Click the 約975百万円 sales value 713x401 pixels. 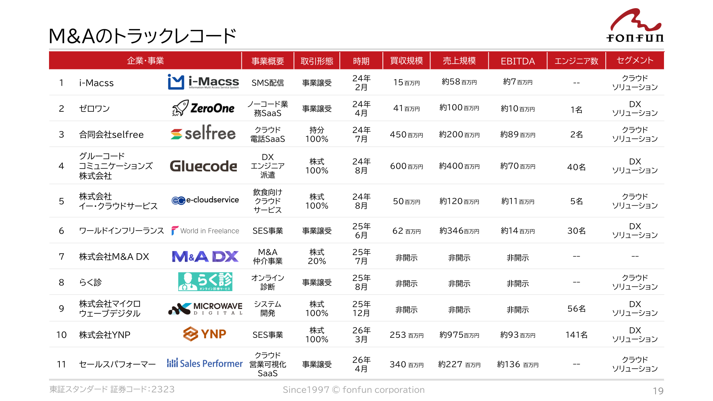[459, 335]
